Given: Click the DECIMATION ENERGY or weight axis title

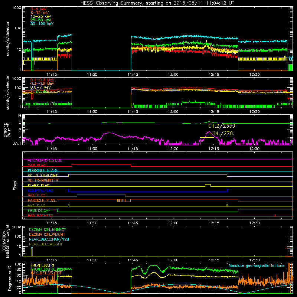Looking at the screenshot, I should [6, 241].
